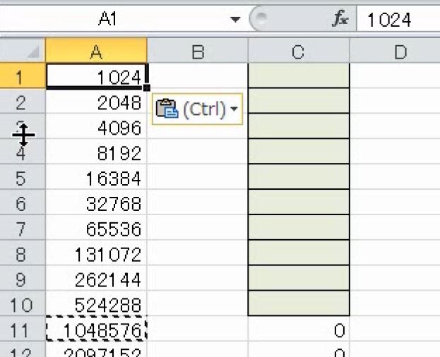Click empty cell B5

pos(198,177)
